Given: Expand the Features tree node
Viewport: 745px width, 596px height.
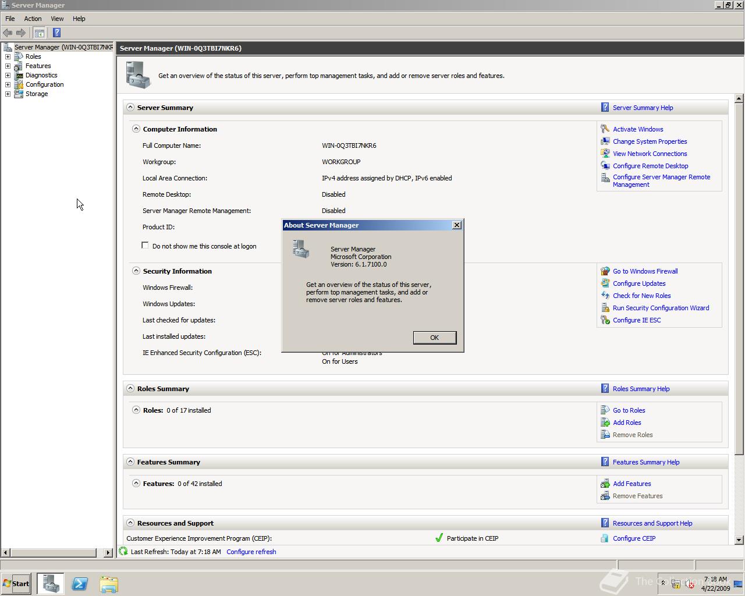Looking at the screenshot, I should [8, 66].
